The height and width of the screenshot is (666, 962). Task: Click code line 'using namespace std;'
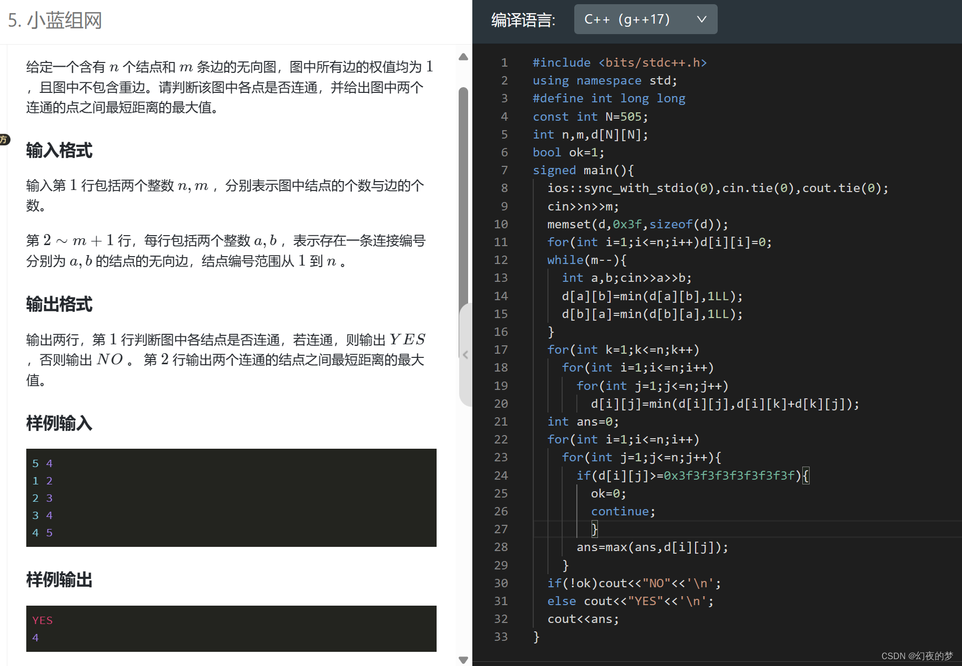point(605,80)
